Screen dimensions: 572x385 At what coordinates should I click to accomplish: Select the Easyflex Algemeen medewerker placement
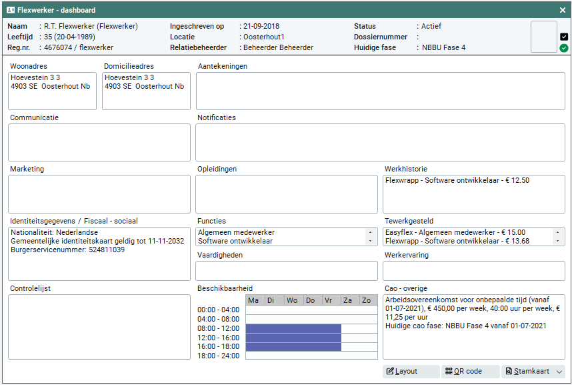point(455,232)
